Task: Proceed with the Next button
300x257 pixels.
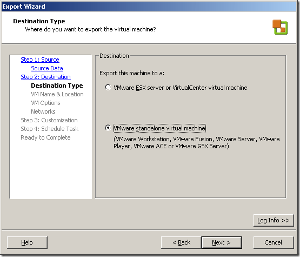Action: click(222, 242)
